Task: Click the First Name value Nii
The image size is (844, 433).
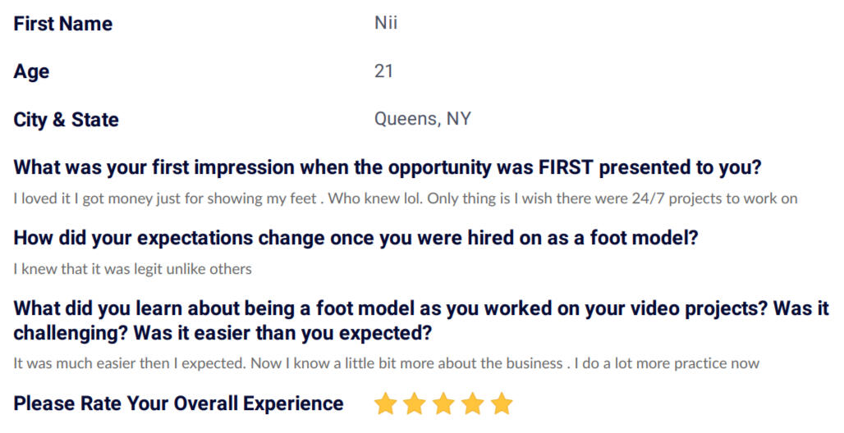Action: point(386,23)
